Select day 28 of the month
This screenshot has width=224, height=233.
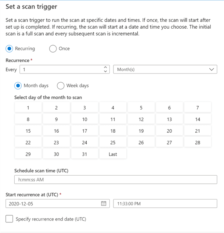coord(198,143)
